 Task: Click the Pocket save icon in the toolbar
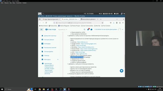point(111,23)
